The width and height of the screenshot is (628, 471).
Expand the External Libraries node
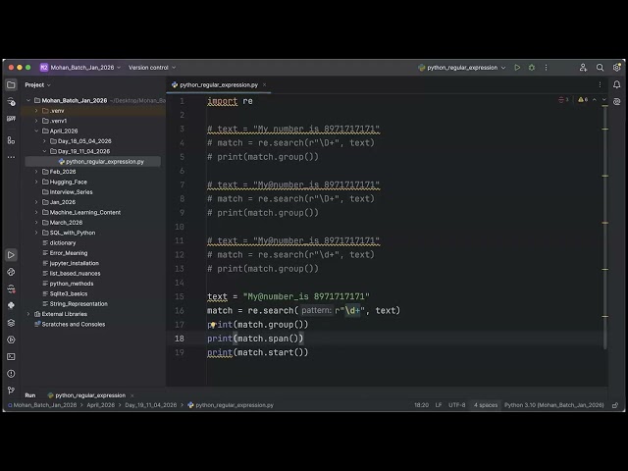point(28,314)
